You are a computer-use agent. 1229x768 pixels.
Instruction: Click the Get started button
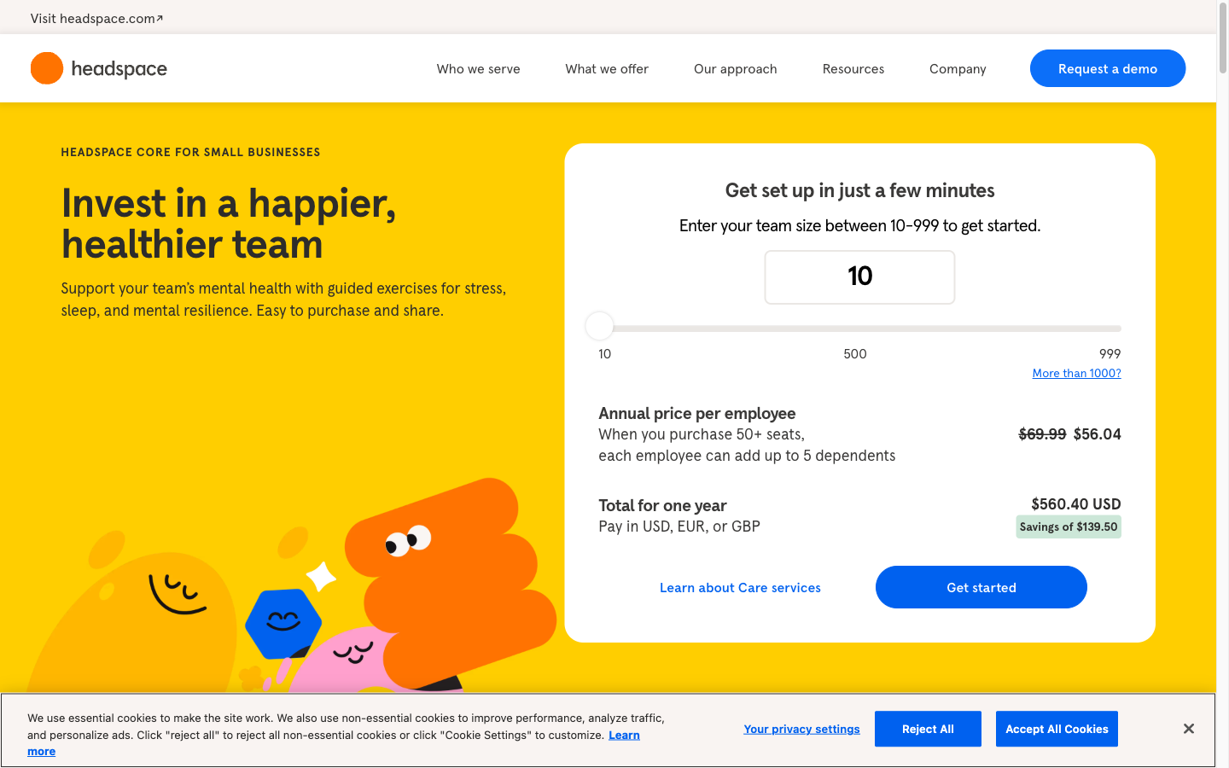(x=981, y=587)
